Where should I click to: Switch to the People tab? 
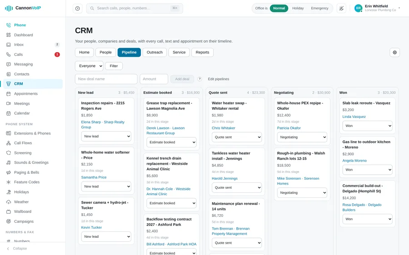(x=105, y=52)
